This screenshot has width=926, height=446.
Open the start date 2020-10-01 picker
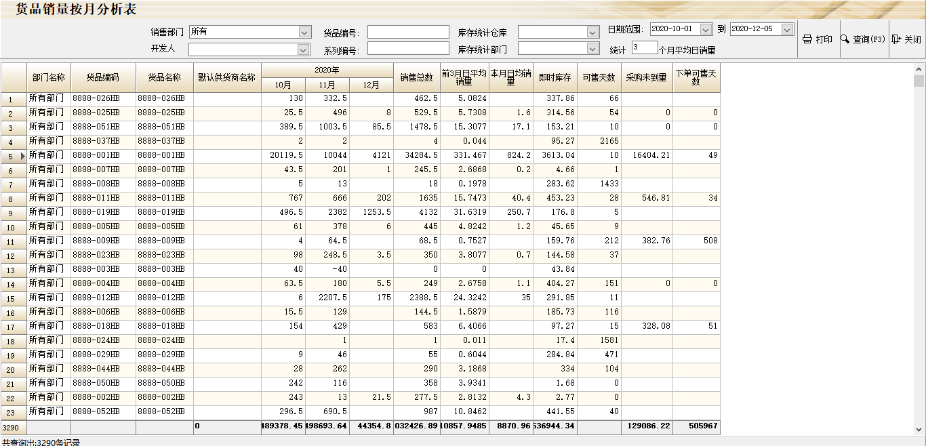[706, 29]
